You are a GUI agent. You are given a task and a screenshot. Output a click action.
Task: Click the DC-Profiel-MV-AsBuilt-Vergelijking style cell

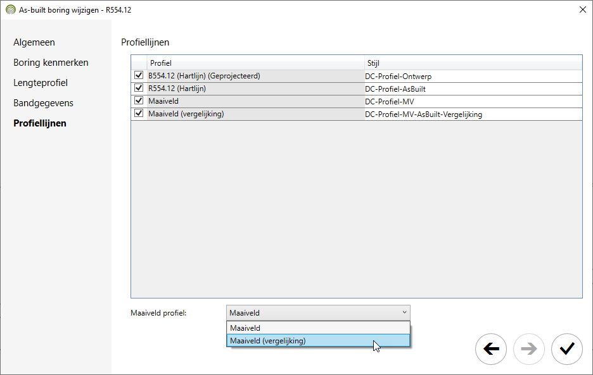point(473,114)
